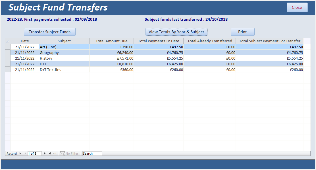Go to first record navigation arrow
This screenshot has height=170, width=316.
[x=20, y=154]
